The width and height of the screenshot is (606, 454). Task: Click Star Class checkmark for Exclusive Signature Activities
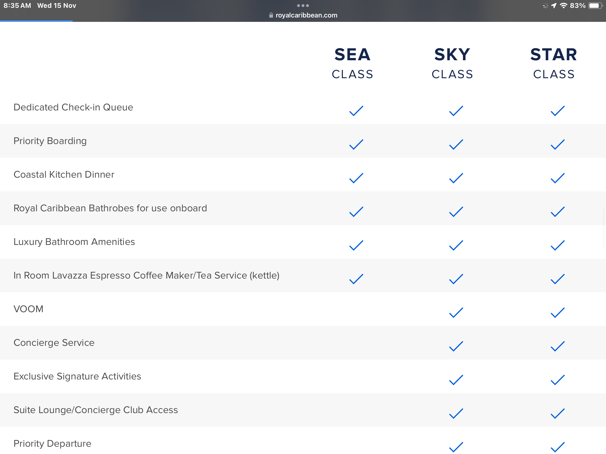click(558, 380)
